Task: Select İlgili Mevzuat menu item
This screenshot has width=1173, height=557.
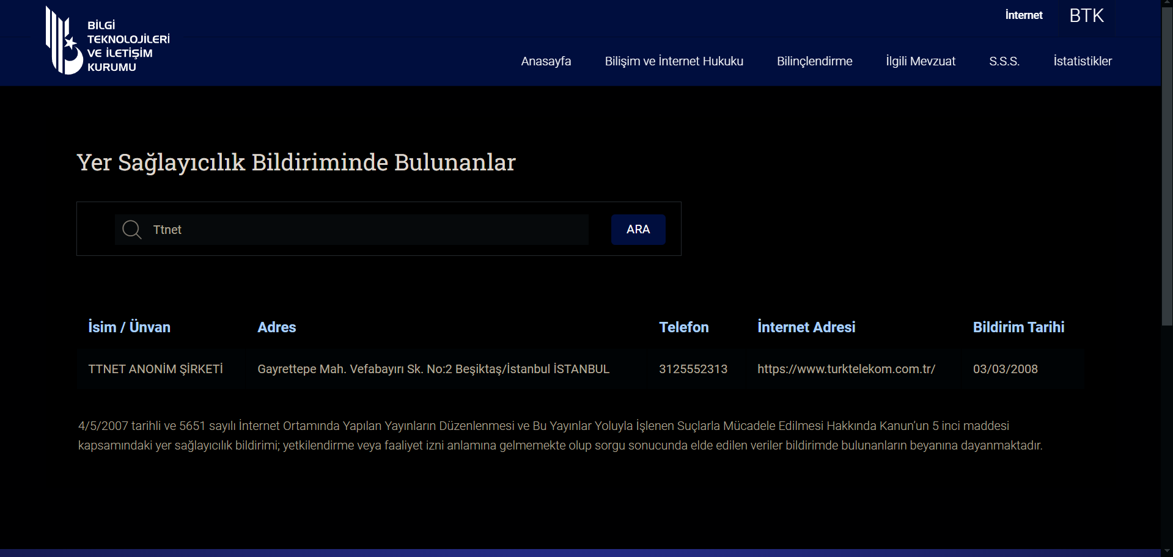Action: pyautogui.click(x=921, y=61)
